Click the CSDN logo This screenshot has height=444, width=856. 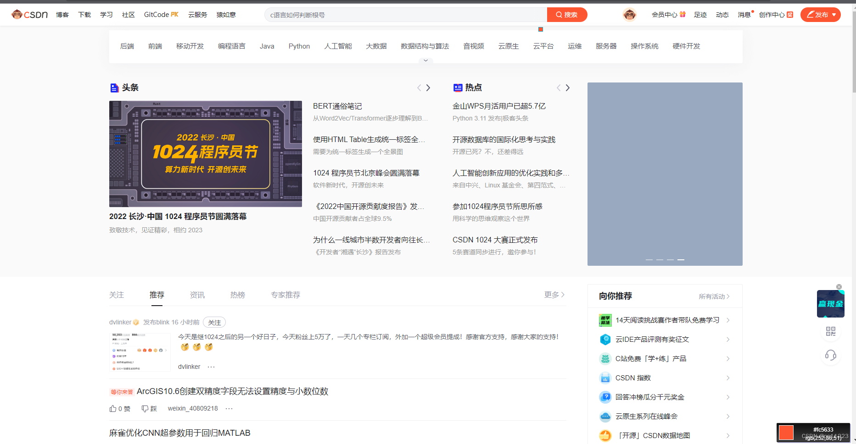click(x=30, y=15)
